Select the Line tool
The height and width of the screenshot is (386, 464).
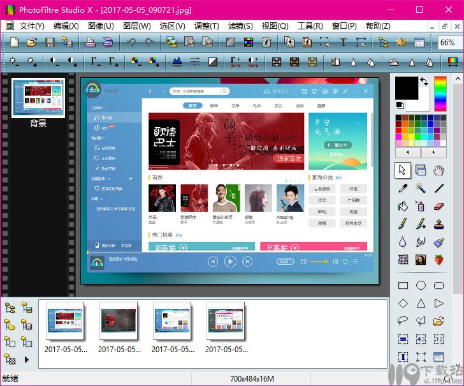tap(439, 188)
